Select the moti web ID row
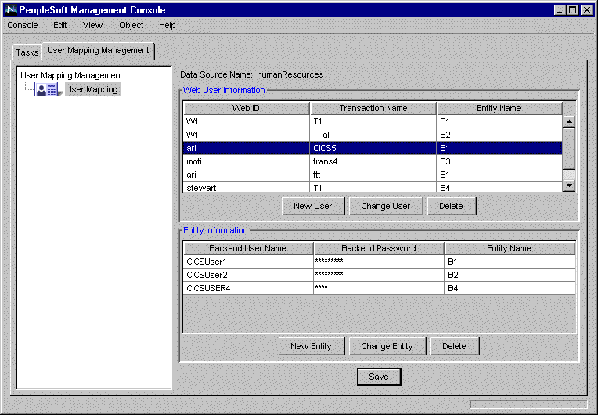Screen dimensions: 598x415 (x=373, y=161)
